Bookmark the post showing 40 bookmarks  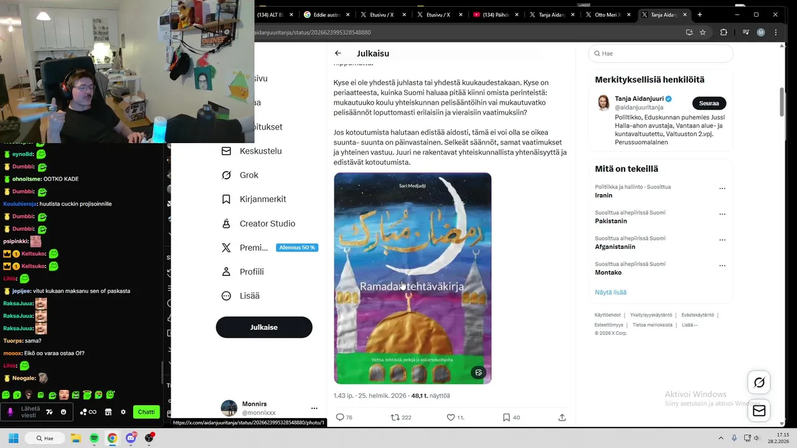[x=511, y=418]
